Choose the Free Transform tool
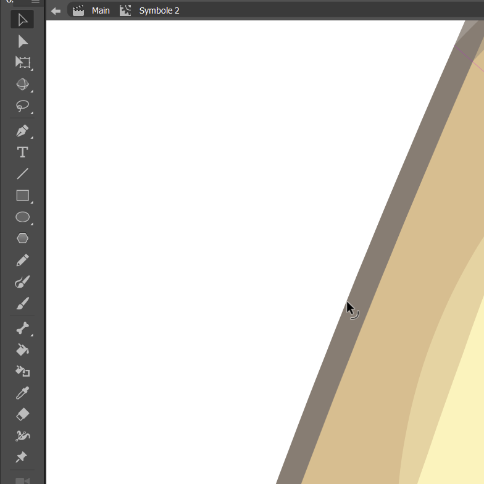484x484 pixels. point(22,62)
